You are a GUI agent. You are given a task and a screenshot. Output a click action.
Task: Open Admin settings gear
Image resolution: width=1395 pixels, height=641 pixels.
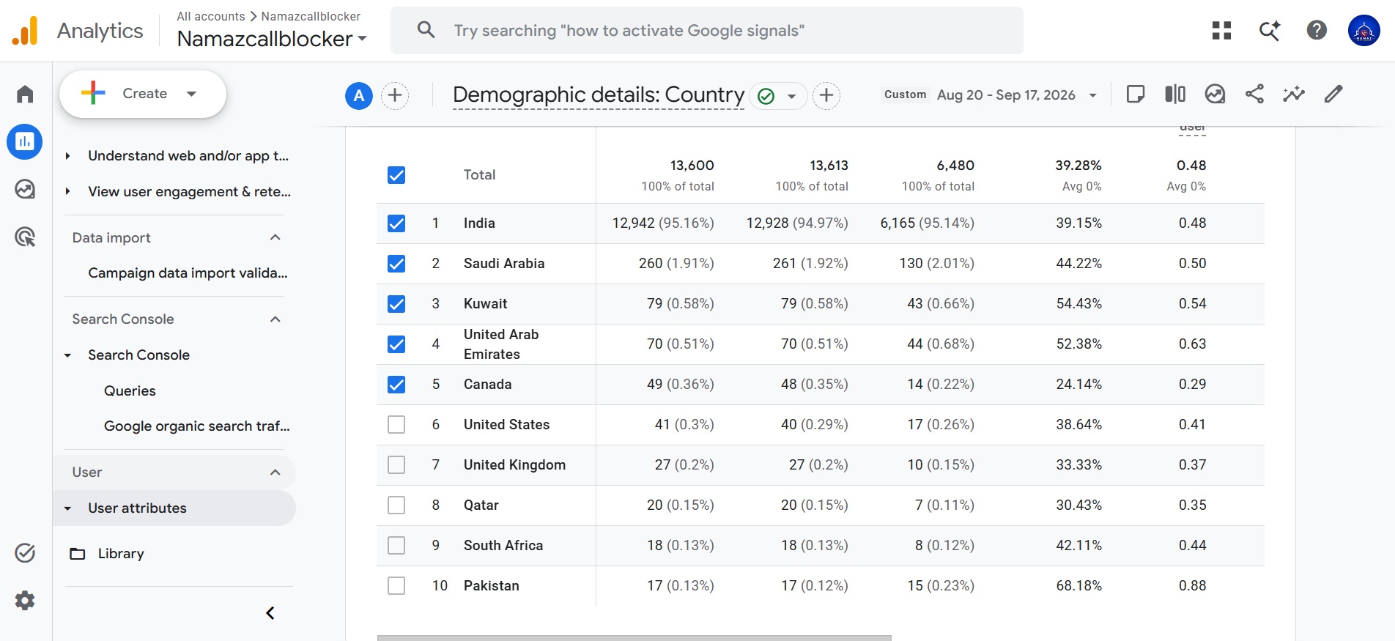(25, 601)
